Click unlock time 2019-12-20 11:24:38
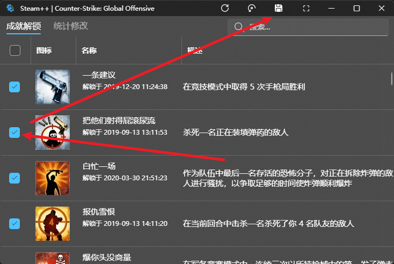 (136, 87)
